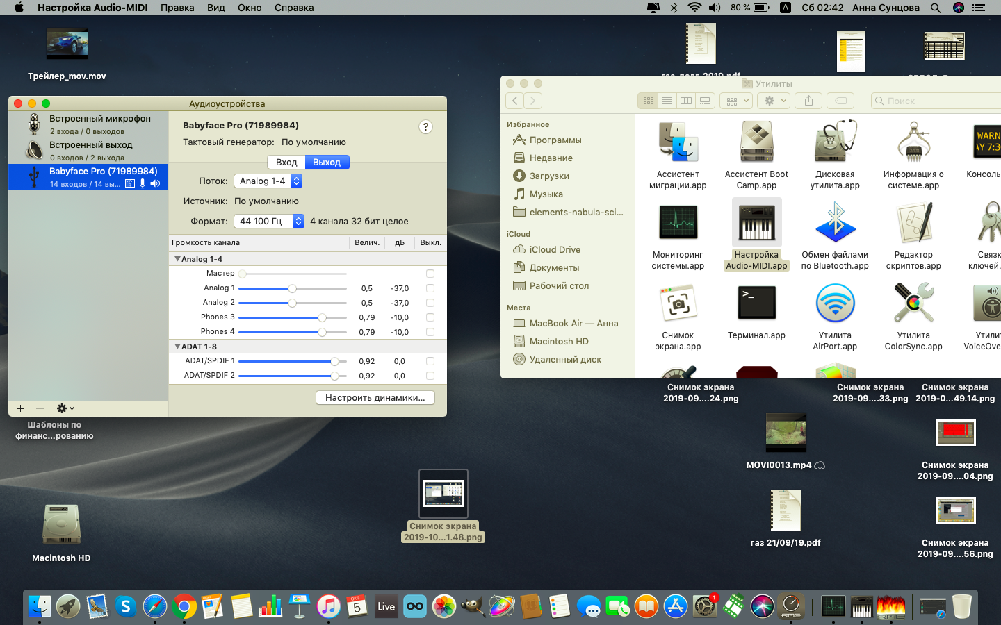Open Обмен файлами по Bluetooth.app
This screenshot has height=625, width=1001.
(835, 224)
